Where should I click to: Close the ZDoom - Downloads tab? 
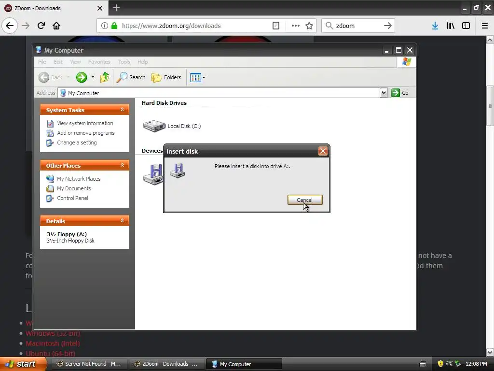click(100, 8)
